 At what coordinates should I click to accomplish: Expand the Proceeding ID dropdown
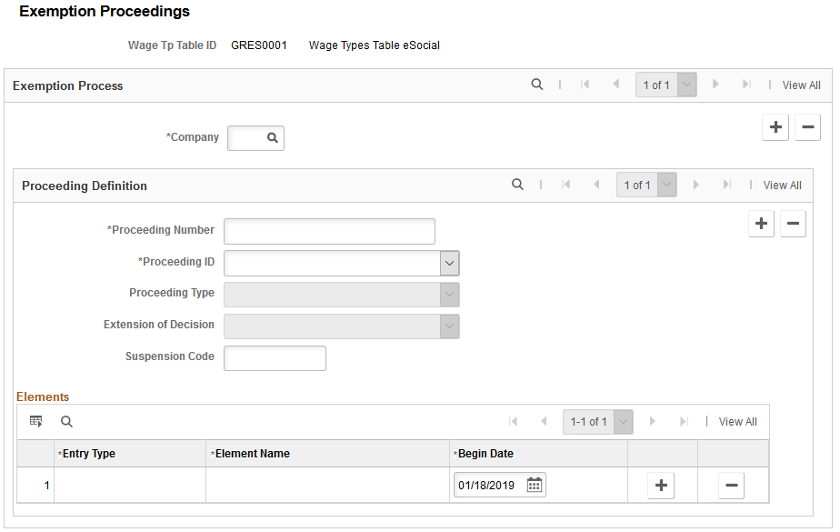point(449,263)
